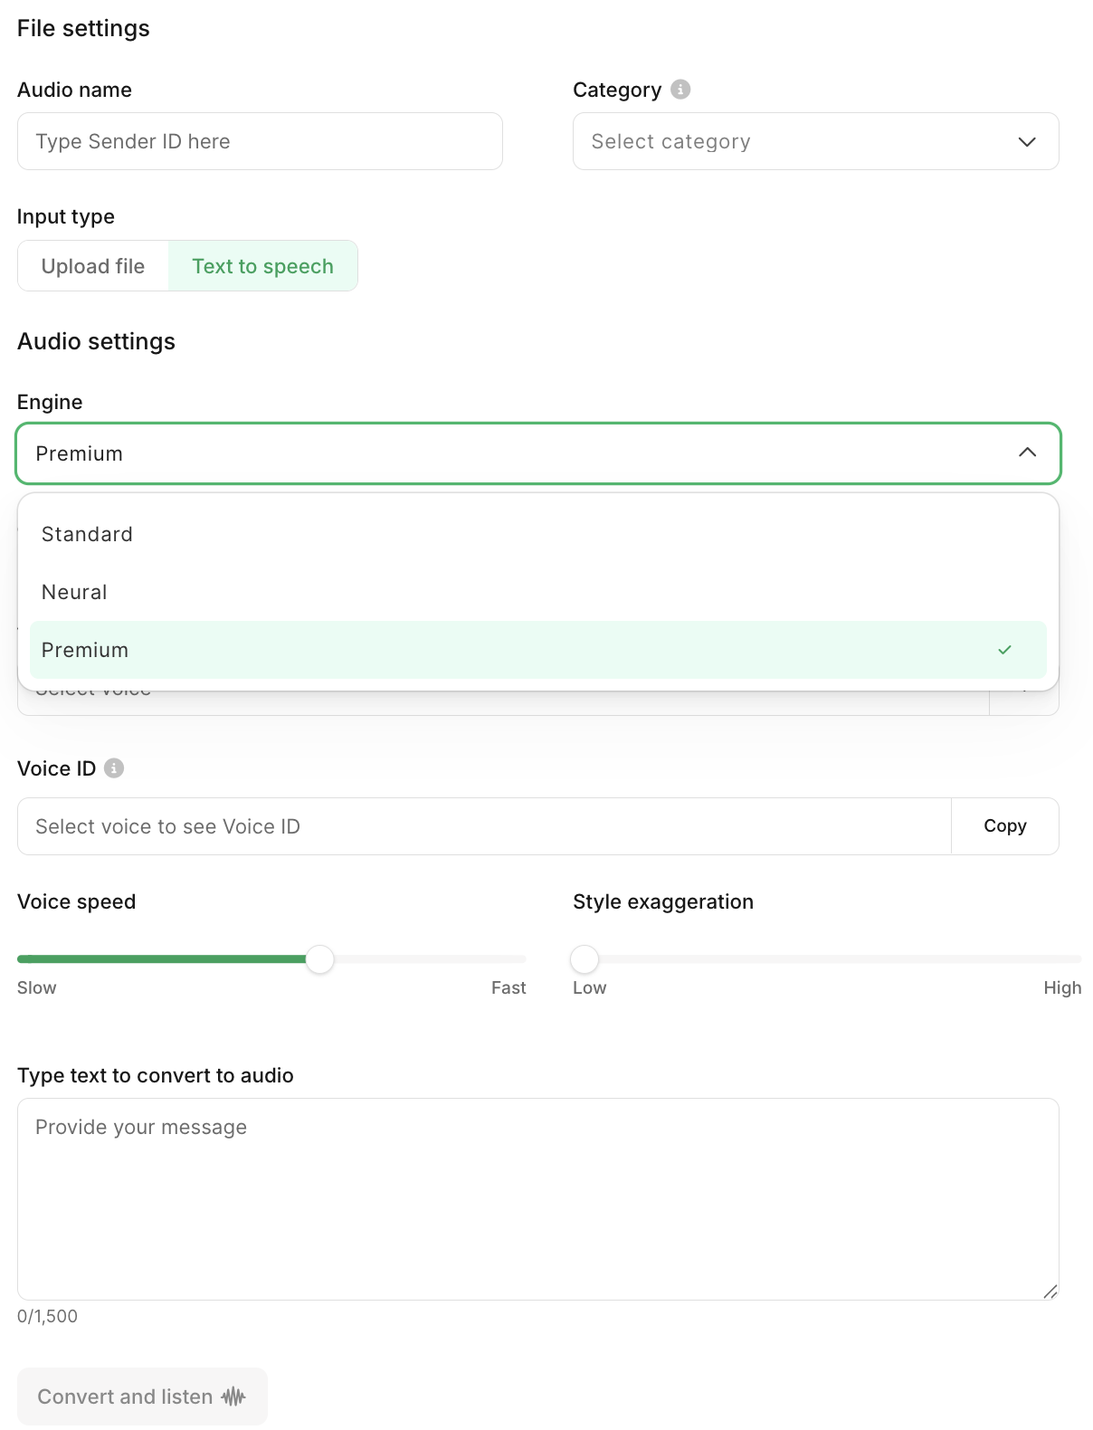Click the Copy Voice ID button
This screenshot has width=1093, height=1430.
(1004, 826)
